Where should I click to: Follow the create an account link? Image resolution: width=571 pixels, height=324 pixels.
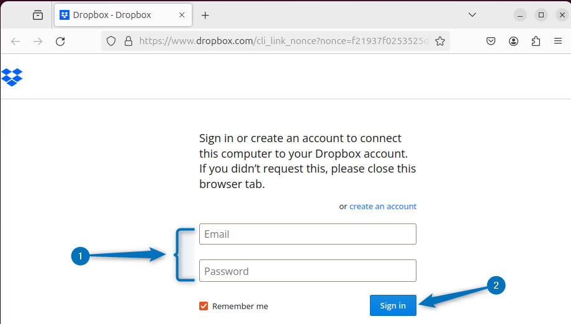tap(383, 206)
